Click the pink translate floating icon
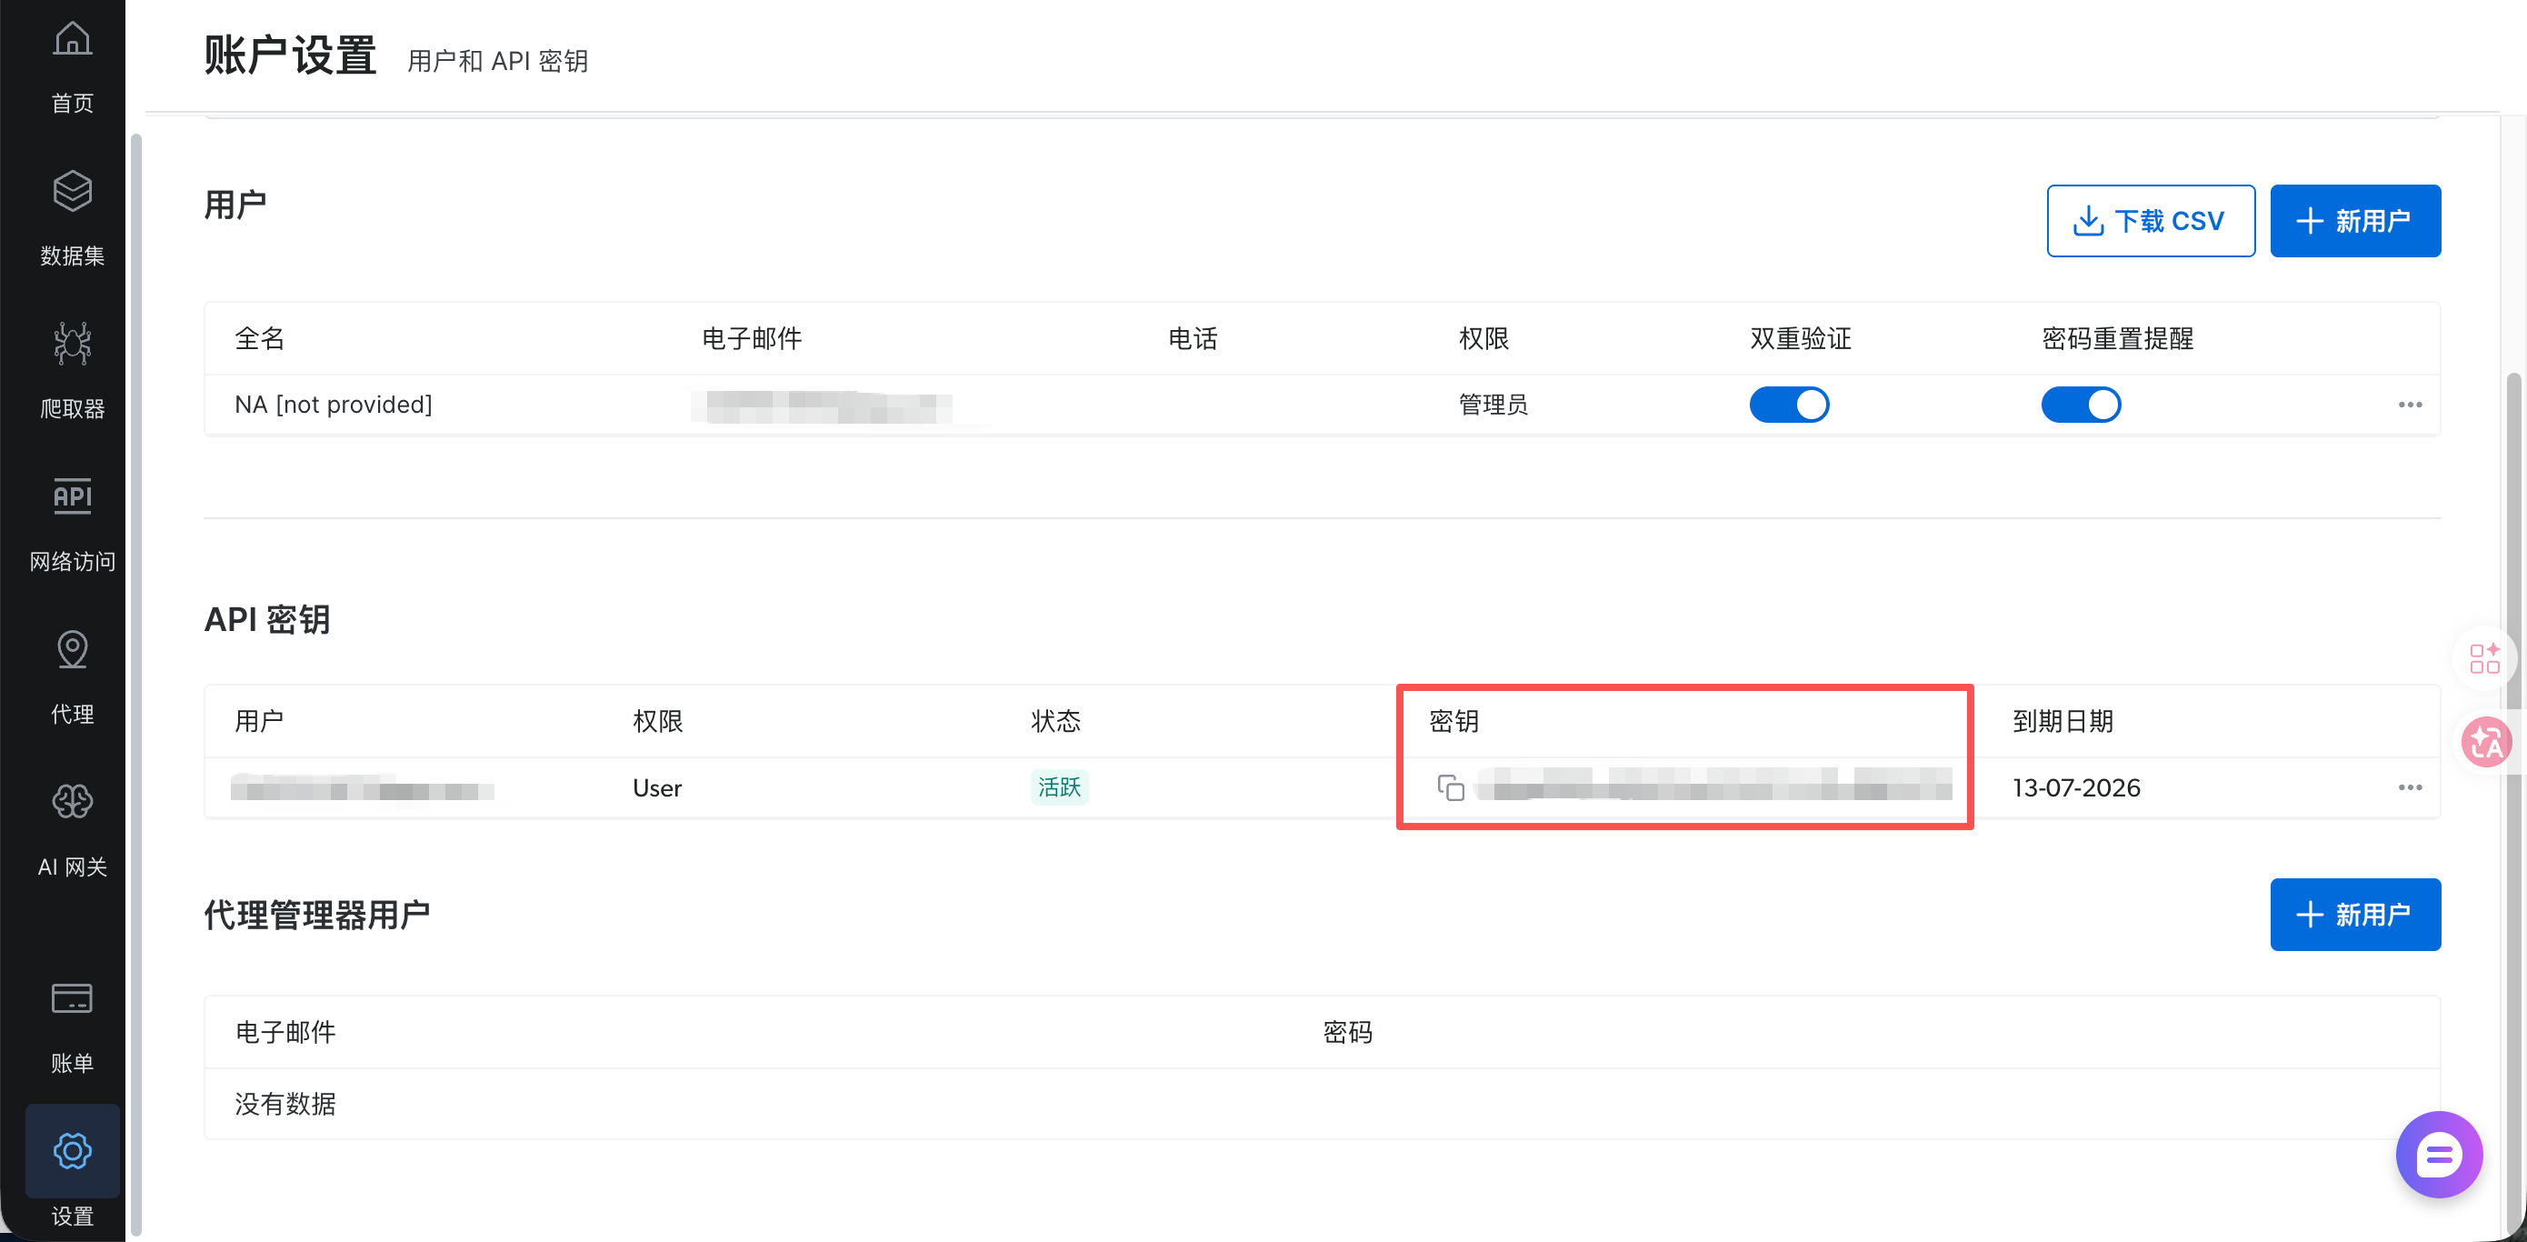This screenshot has width=2527, height=1242. click(x=2486, y=743)
